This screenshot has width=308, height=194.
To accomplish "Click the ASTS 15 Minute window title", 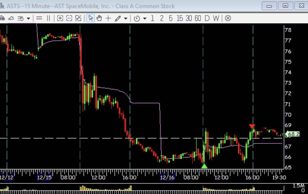I will (x=91, y=6).
